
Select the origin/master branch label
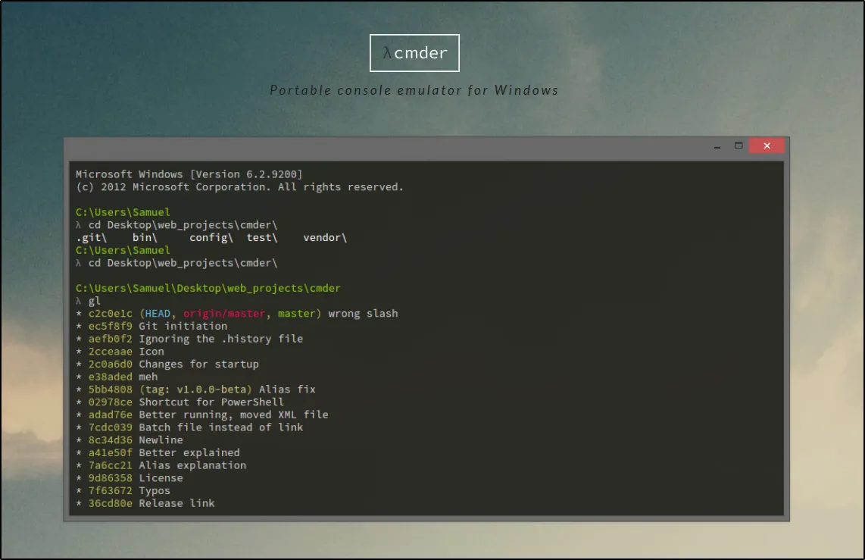(x=223, y=313)
